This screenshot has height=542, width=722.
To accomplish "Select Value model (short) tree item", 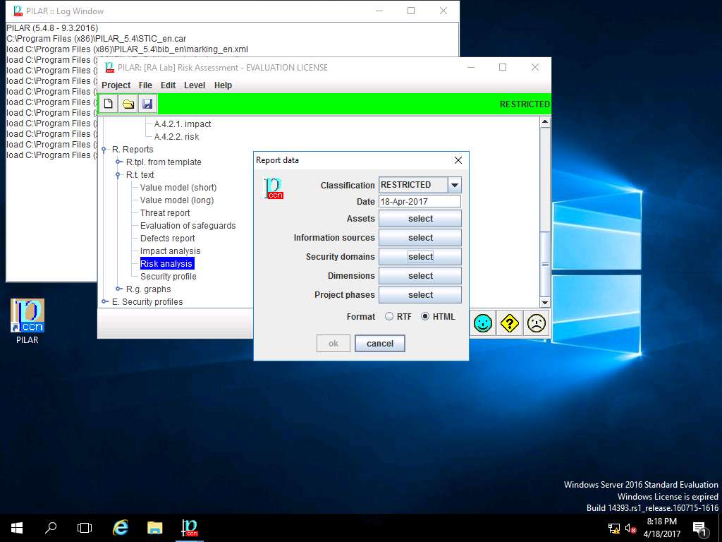I will 178,188.
